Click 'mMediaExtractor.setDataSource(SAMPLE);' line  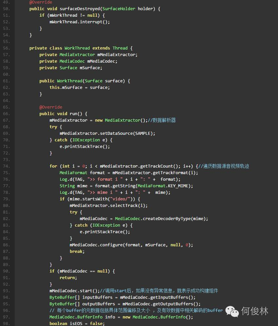pyautogui.click(x=107, y=133)
